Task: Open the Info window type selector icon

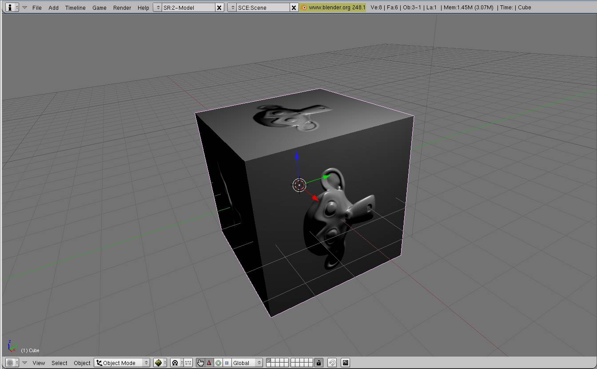Action: click(12, 8)
